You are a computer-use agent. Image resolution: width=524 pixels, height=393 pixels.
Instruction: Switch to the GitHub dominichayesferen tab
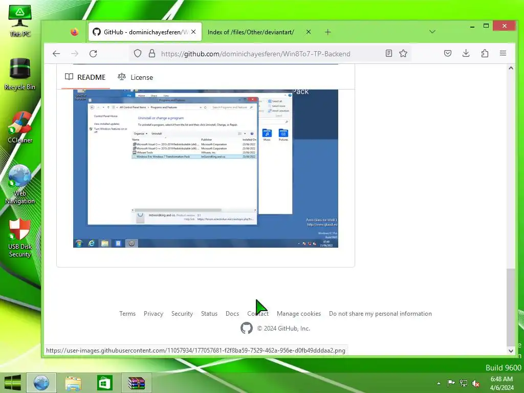[x=145, y=32]
